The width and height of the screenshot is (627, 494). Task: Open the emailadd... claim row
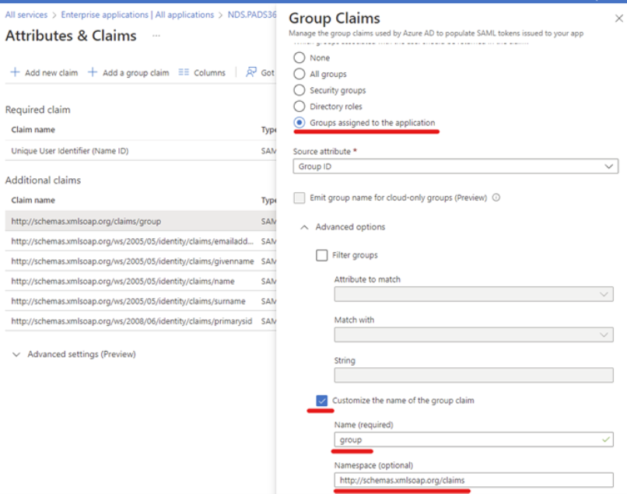pyautogui.click(x=141, y=241)
